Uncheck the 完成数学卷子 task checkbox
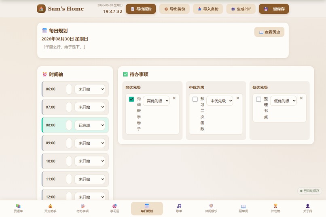 click(x=131, y=99)
